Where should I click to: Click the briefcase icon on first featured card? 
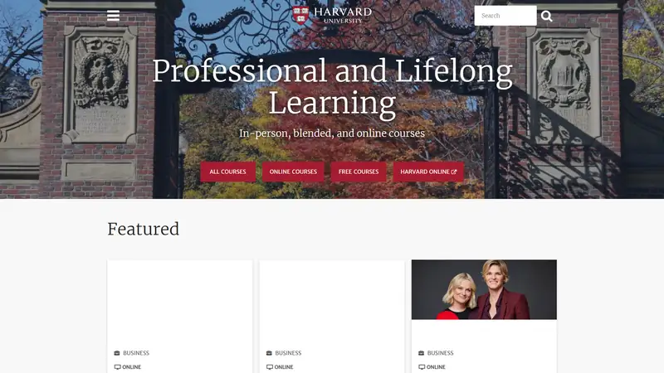[117, 353]
